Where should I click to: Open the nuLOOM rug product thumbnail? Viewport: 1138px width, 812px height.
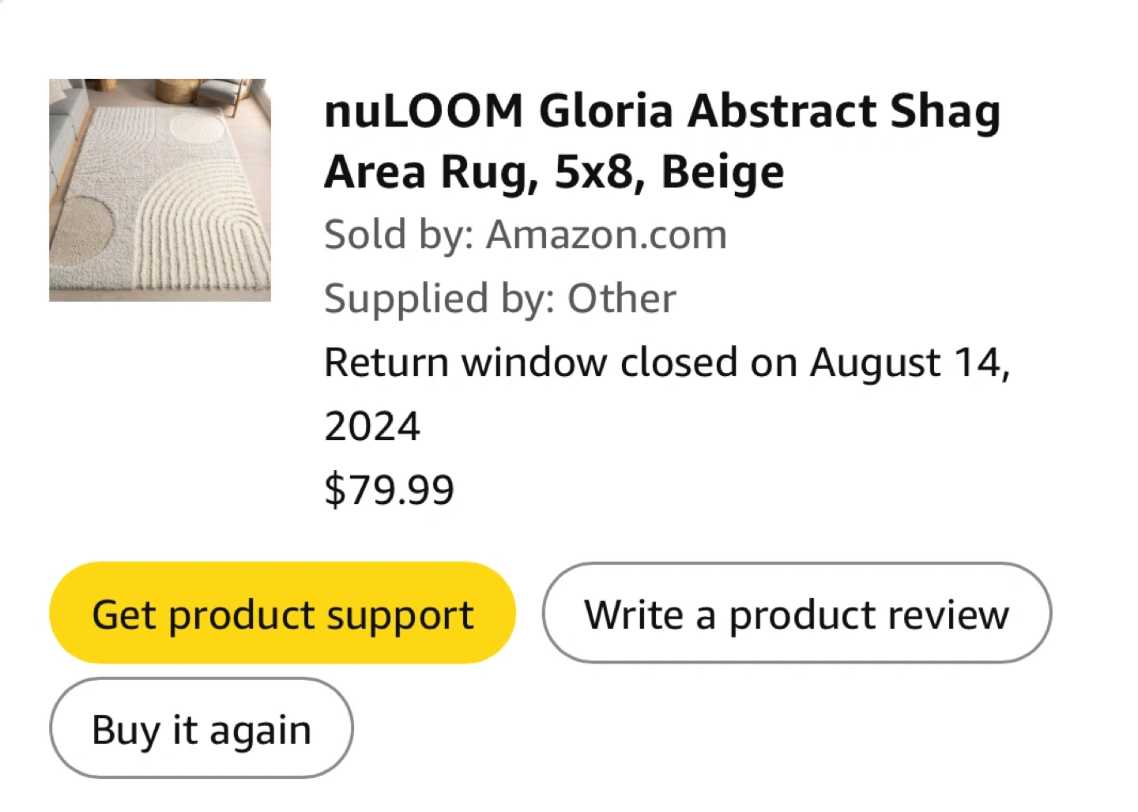(160, 190)
